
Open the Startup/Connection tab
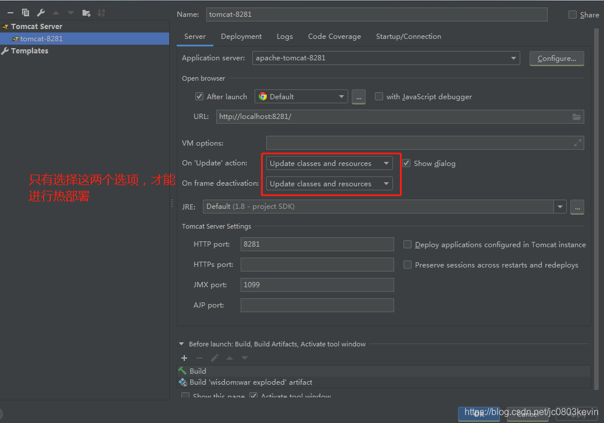(x=409, y=37)
